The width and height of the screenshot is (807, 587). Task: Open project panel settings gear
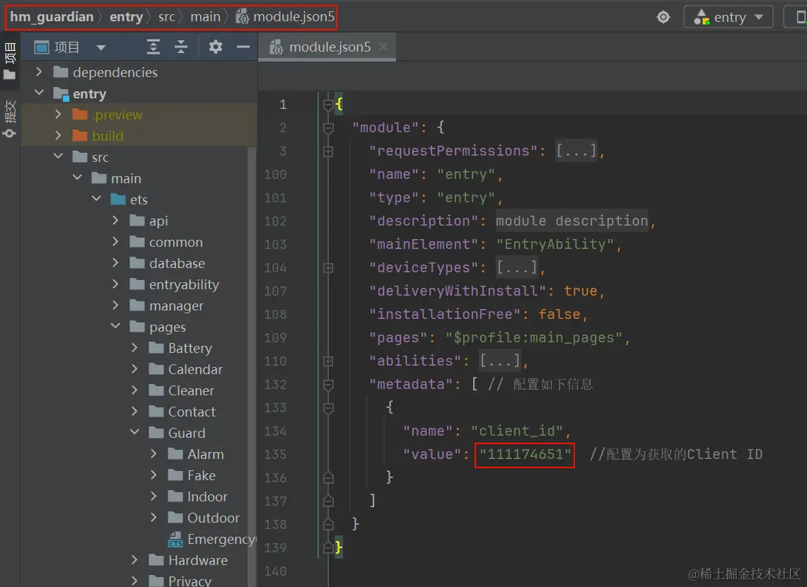click(x=216, y=47)
